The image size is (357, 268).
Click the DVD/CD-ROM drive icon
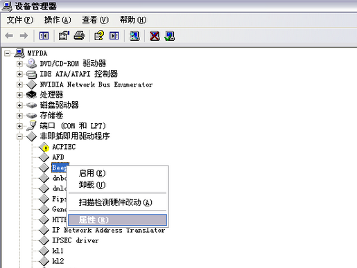click(31, 63)
